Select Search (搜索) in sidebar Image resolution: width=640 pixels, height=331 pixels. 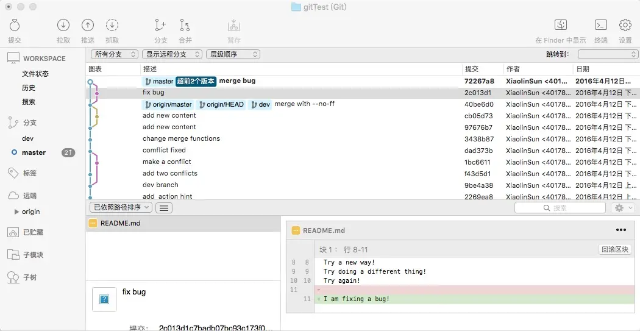click(x=29, y=102)
